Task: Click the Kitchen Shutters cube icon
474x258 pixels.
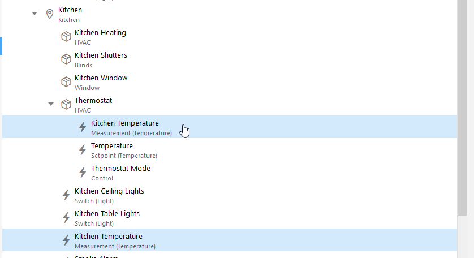Action: [x=66, y=59]
